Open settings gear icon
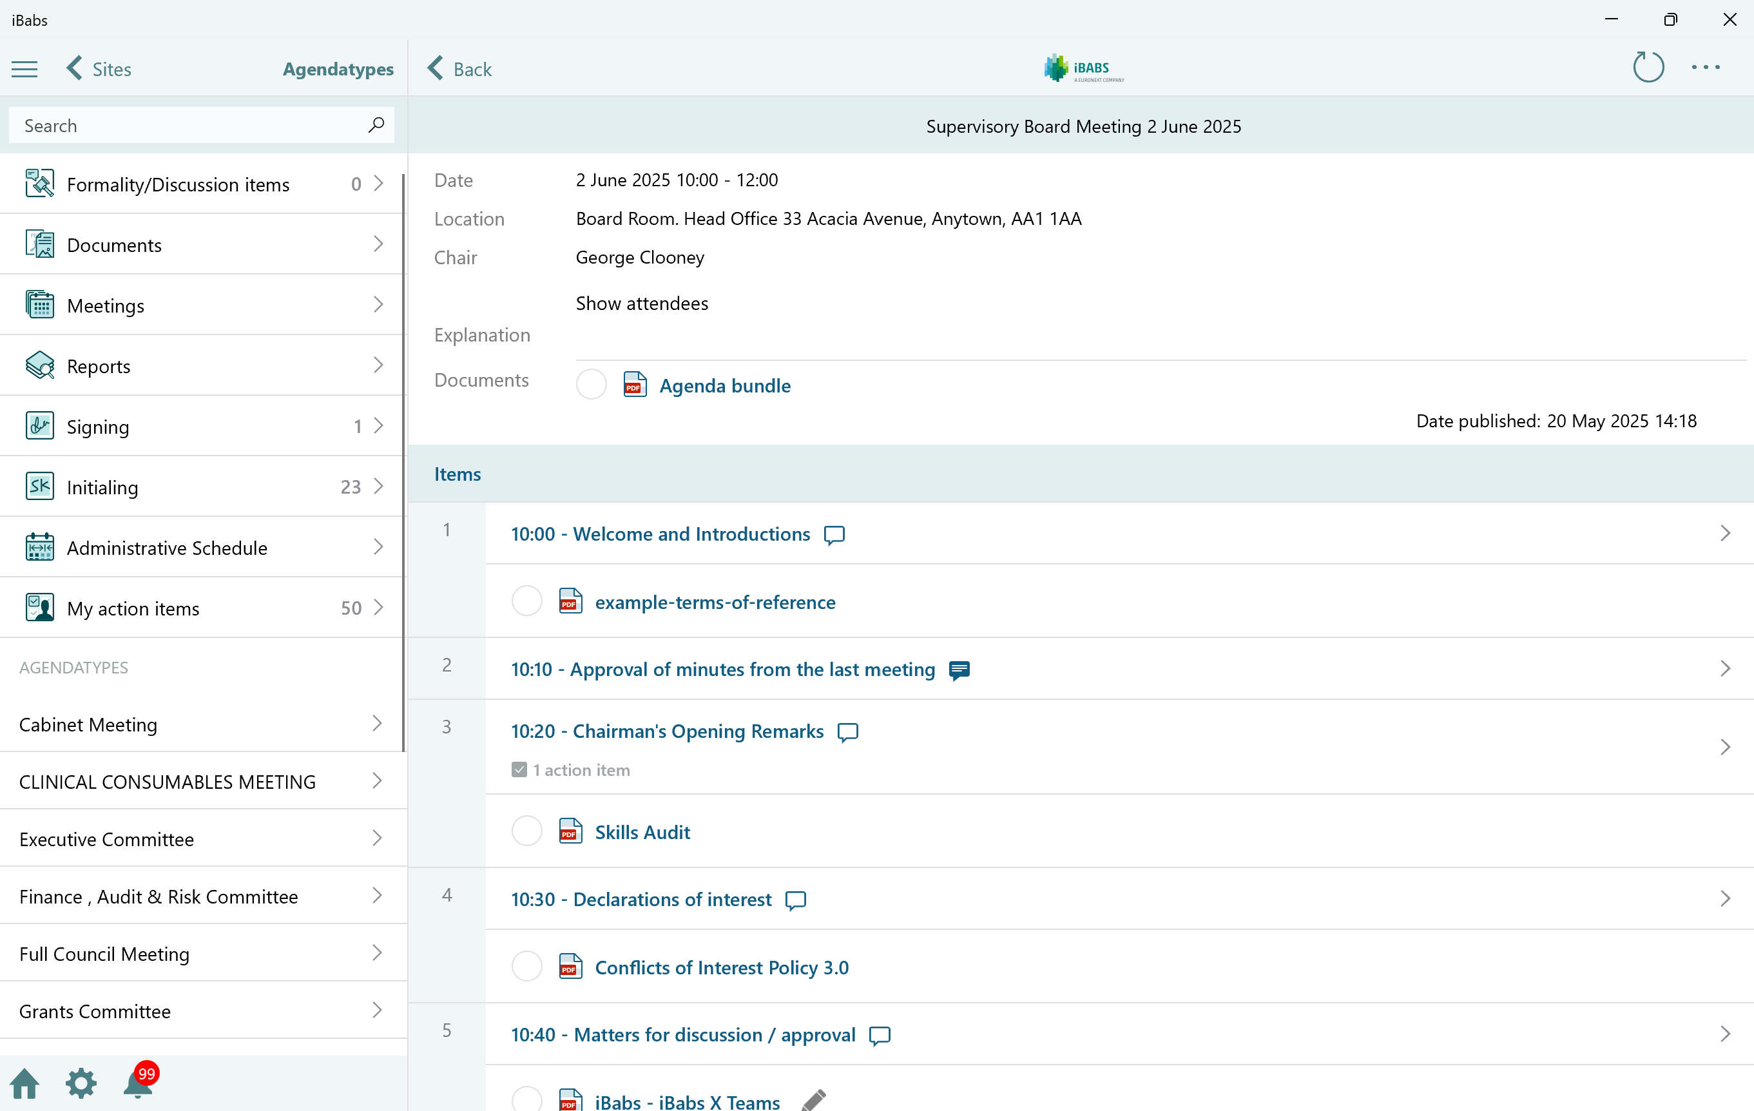 pos(81,1083)
